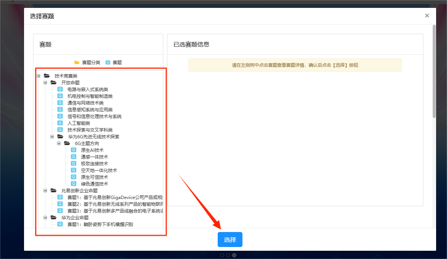Click the Q icon beside 绿色通信技术
Screen dimensions: 447x259
tap(74, 184)
